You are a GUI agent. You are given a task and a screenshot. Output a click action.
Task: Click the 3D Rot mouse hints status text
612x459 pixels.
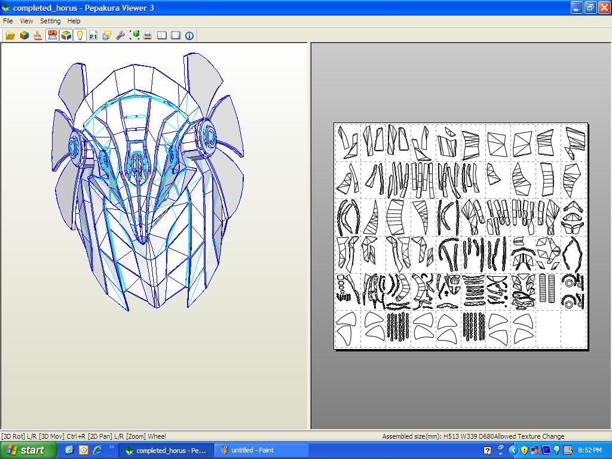click(x=84, y=436)
